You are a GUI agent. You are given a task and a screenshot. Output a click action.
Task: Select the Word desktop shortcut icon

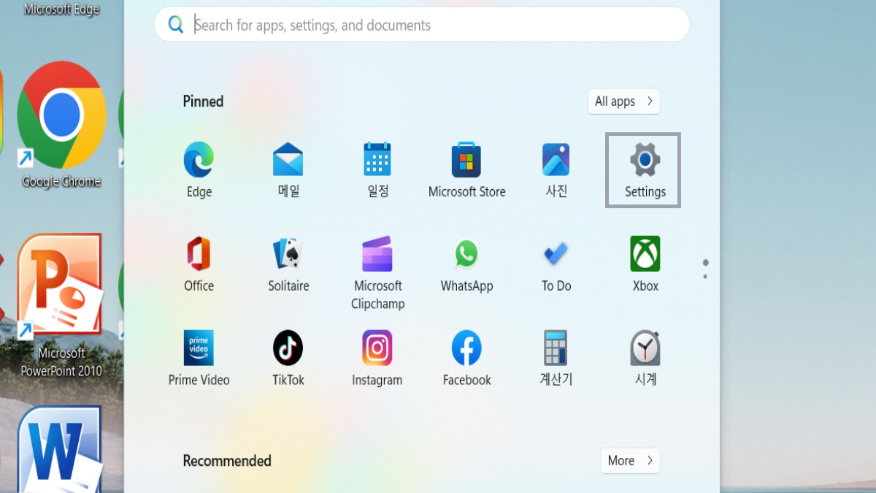coord(60,449)
